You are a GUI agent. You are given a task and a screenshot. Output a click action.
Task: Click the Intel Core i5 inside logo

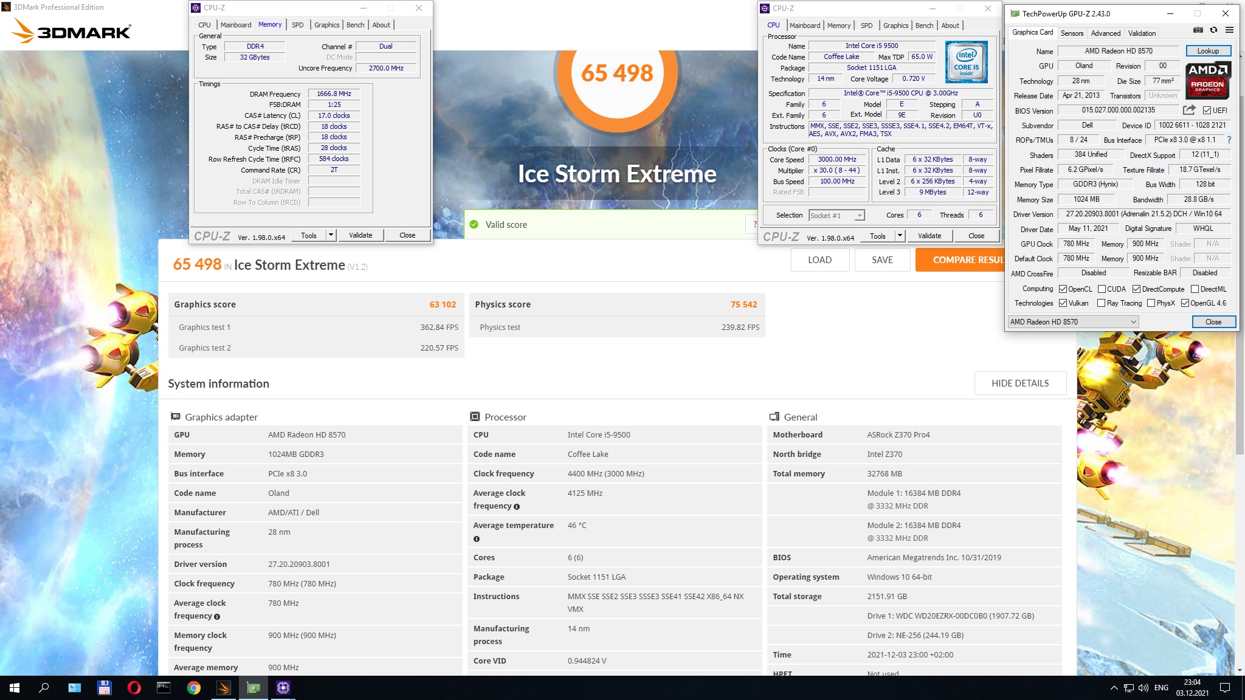click(x=966, y=62)
